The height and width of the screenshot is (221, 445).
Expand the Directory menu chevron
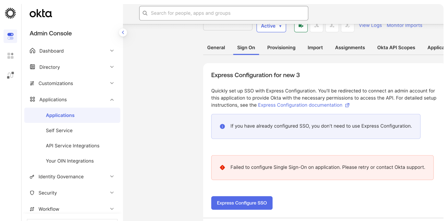(x=112, y=67)
